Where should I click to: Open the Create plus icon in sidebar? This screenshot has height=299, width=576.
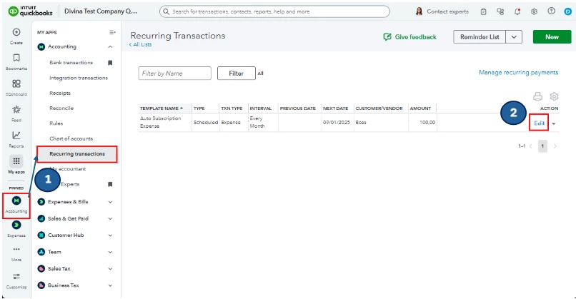coord(16,32)
